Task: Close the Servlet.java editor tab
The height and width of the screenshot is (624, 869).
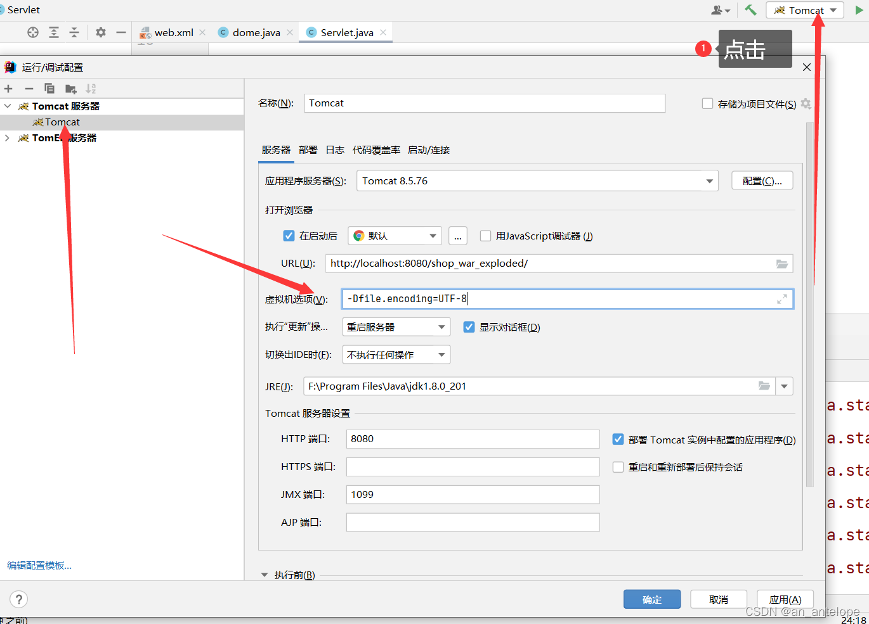Action: click(x=383, y=32)
